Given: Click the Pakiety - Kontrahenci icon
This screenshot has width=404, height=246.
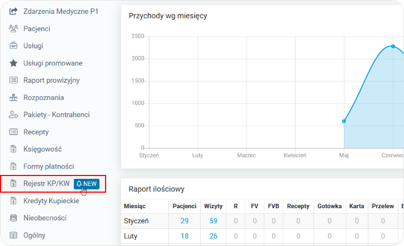Looking at the screenshot, I should click(13, 115).
